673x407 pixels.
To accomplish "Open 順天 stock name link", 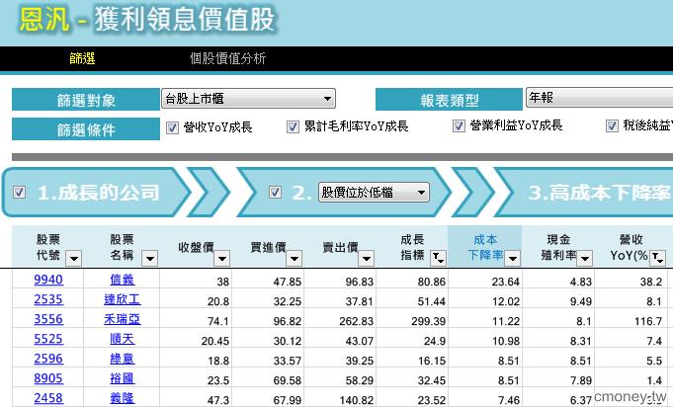I will point(123,339).
